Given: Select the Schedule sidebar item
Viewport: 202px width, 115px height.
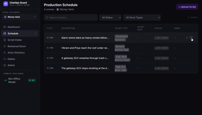Looking at the screenshot, I should 20,34.
